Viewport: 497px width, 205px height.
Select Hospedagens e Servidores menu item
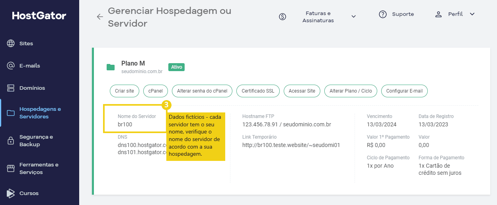point(40,113)
